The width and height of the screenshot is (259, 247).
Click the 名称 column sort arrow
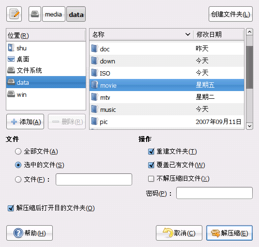click(188, 34)
